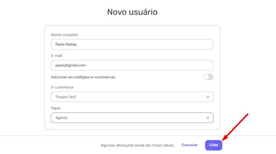Open the 'Agente' role selection box
The height and width of the screenshot is (154, 276).
[132, 118]
